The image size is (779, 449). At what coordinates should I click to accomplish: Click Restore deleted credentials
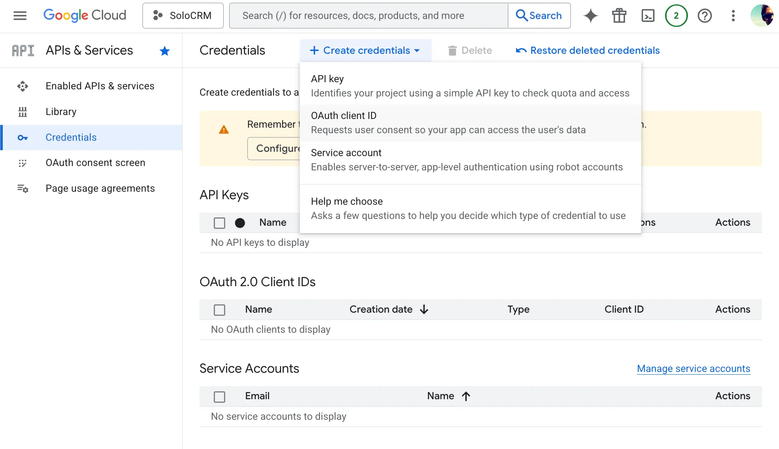coord(595,50)
